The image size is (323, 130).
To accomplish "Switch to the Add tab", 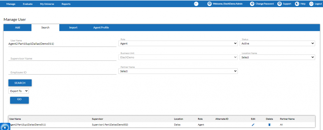I will [18, 28].
